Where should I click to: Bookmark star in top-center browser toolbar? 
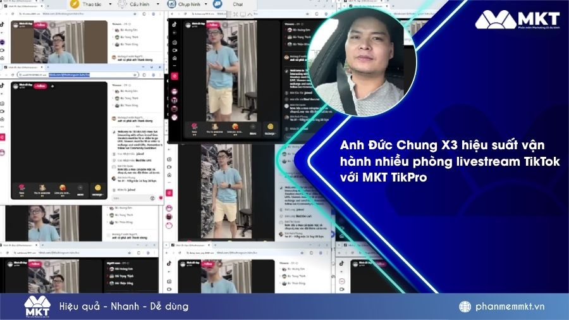tap(308, 14)
